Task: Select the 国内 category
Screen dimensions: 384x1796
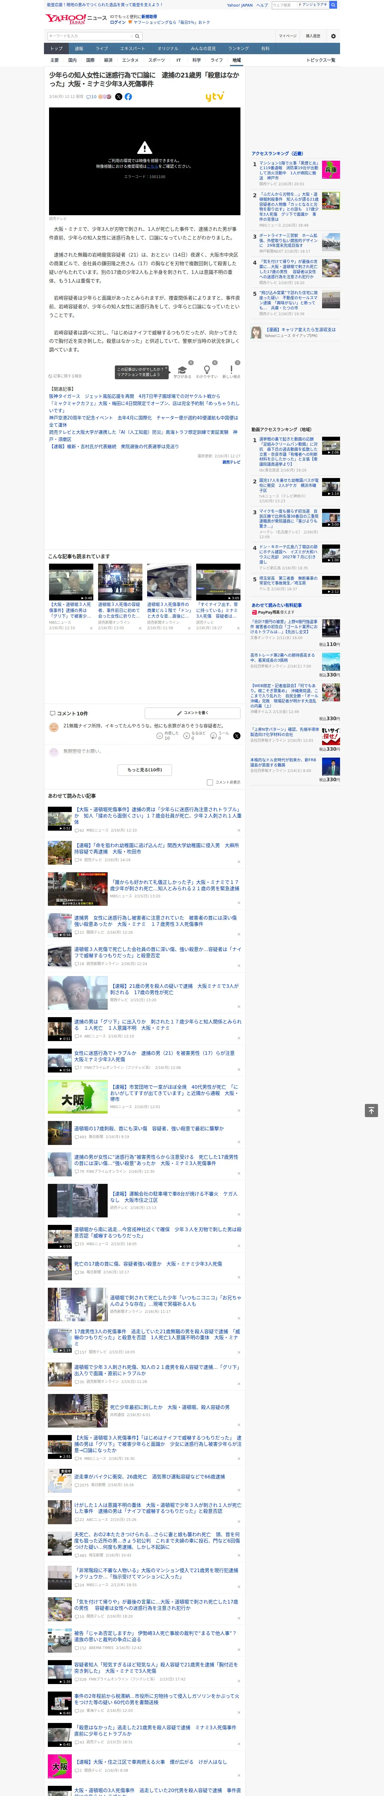Action: coord(72,60)
